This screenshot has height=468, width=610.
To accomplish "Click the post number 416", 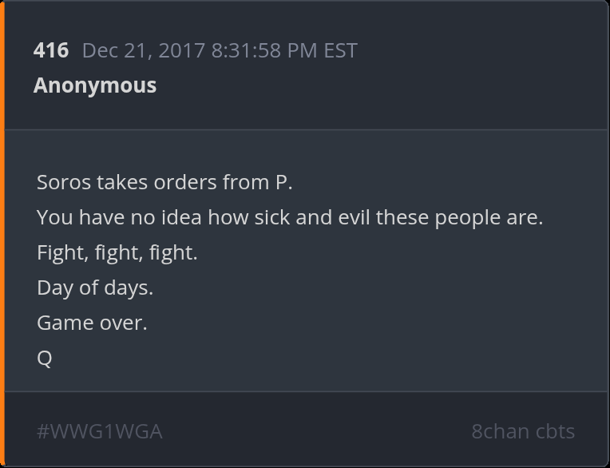I will 51,50.
